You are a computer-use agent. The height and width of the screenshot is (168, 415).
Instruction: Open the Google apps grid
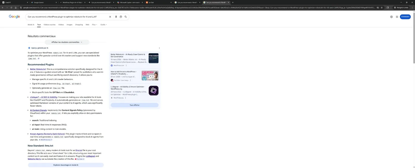coord(397,17)
